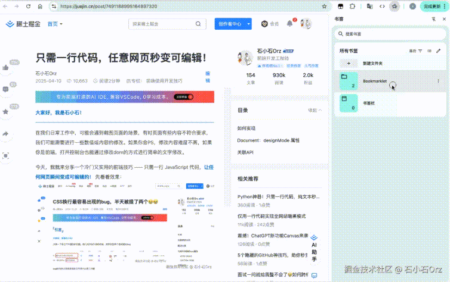The height and width of the screenshot is (282, 450).
Task: Expand the 创作者中心 dropdown arrow
Action: pyautogui.click(x=248, y=24)
